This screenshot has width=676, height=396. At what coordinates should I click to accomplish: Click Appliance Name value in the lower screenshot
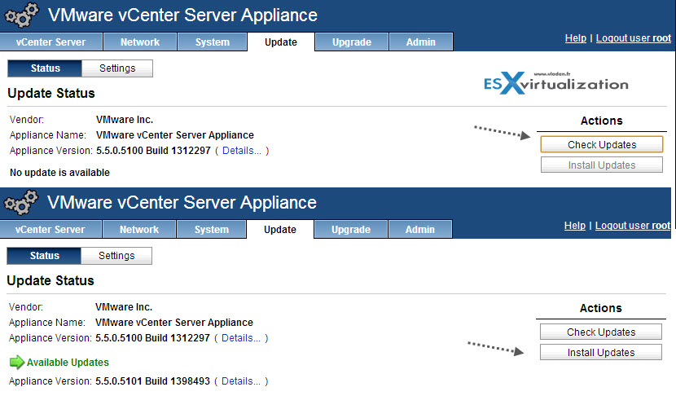coord(174,322)
